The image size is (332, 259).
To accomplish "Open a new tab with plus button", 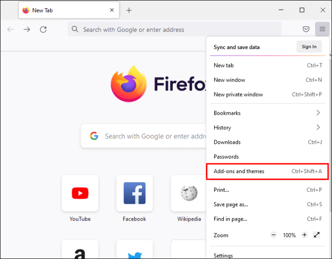I will (x=129, y=10).
